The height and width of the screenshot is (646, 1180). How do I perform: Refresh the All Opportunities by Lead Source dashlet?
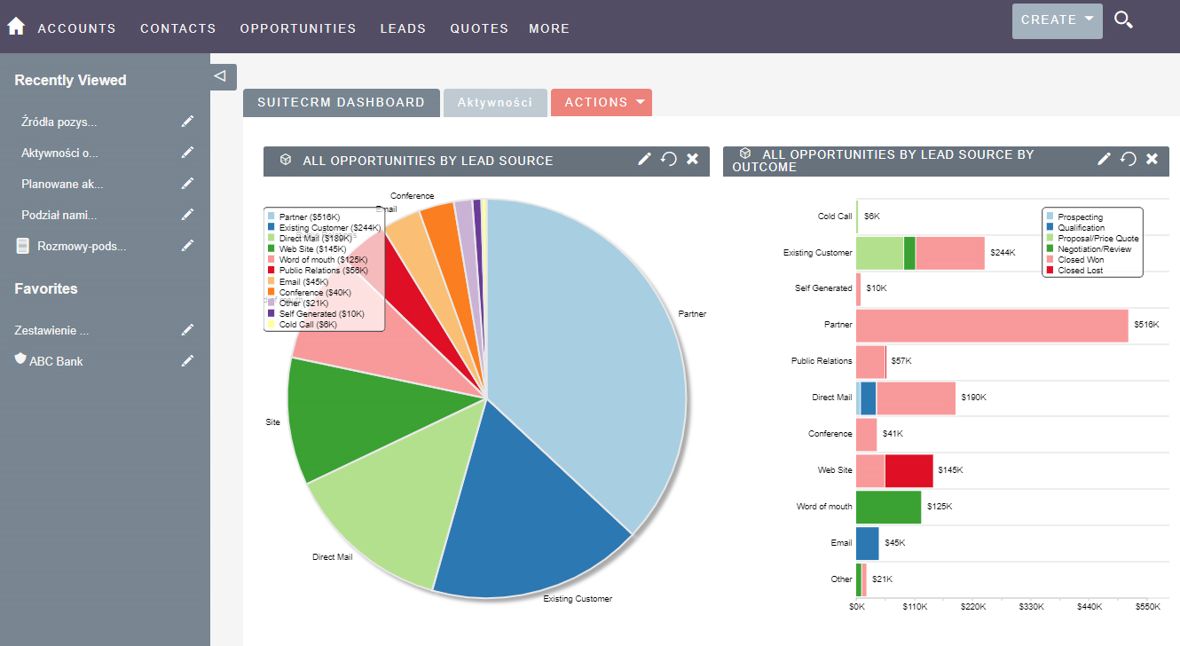[x=667, y=160]
